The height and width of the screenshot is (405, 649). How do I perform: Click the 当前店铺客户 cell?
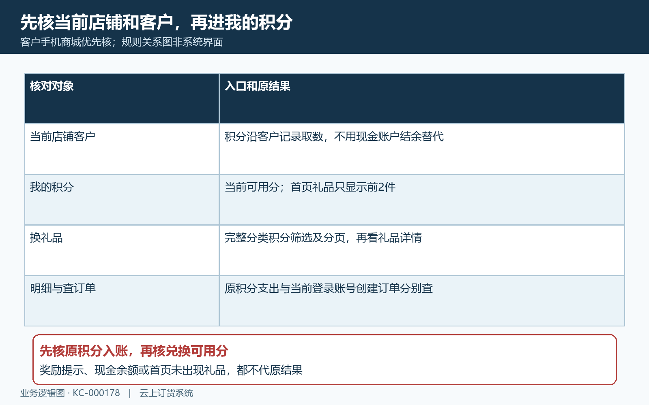[122, 149]
